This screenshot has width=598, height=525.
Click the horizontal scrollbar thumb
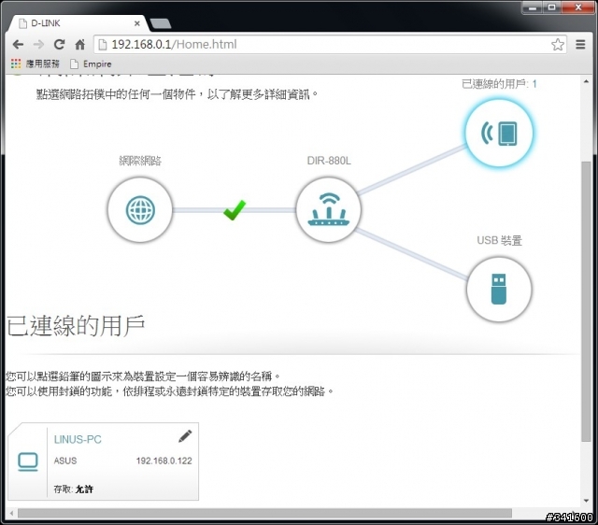[264, 513]
